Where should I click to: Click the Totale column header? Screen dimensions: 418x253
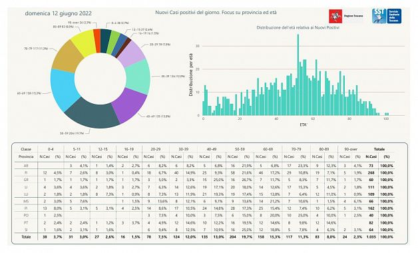pos(379,149)
